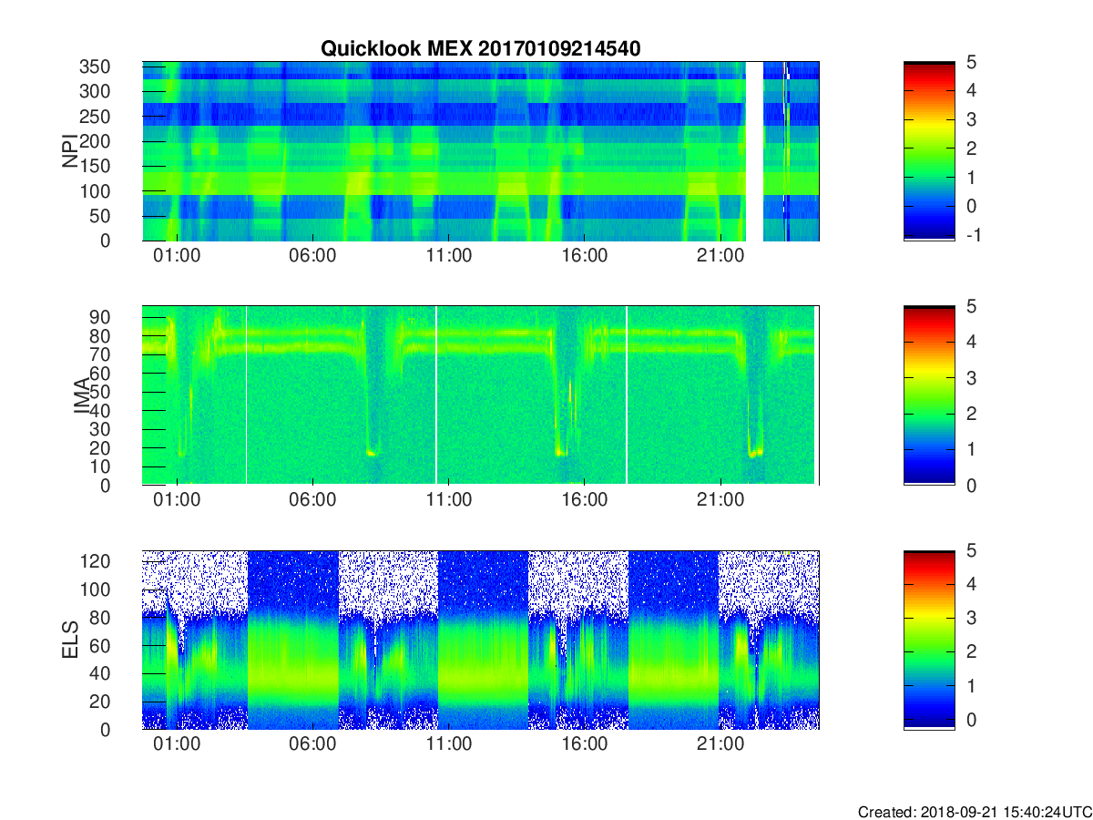Click the 01:00 time label under IMA panel

tap(177, 500)
